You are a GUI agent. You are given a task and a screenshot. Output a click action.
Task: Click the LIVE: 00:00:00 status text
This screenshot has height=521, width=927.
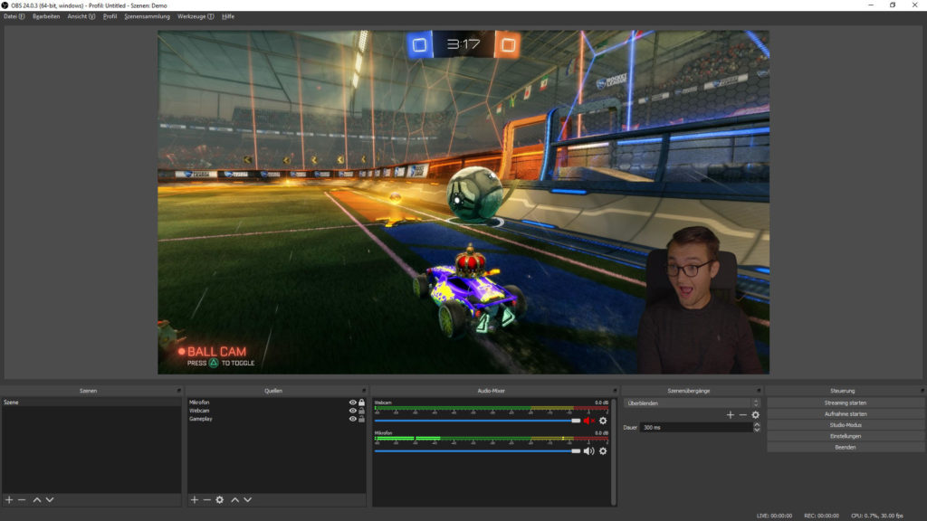coord(775,516)
